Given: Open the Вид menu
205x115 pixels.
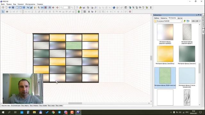Looking at the screenshot, I should [14, 4].
